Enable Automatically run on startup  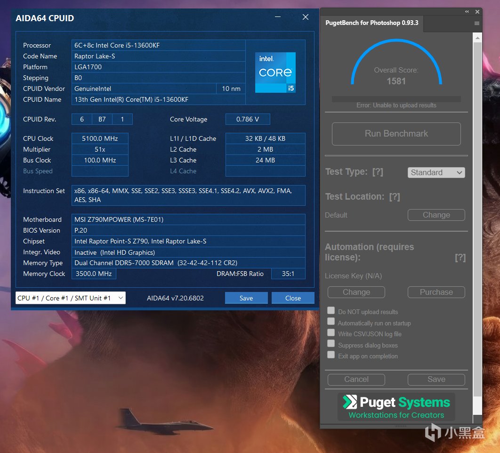[x=331, y=322]
